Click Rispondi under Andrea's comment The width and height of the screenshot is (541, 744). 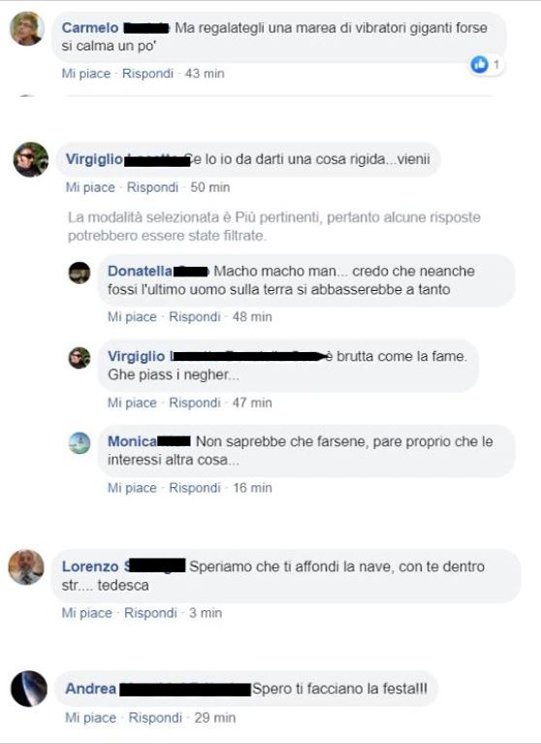(x=155, y=718)
